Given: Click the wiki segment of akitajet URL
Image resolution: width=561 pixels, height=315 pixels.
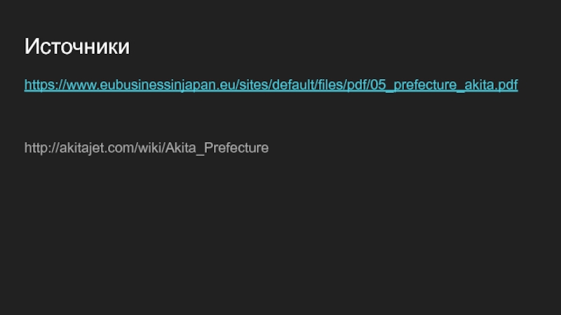Looking at the screenshot, I should [x=149, y=148].
